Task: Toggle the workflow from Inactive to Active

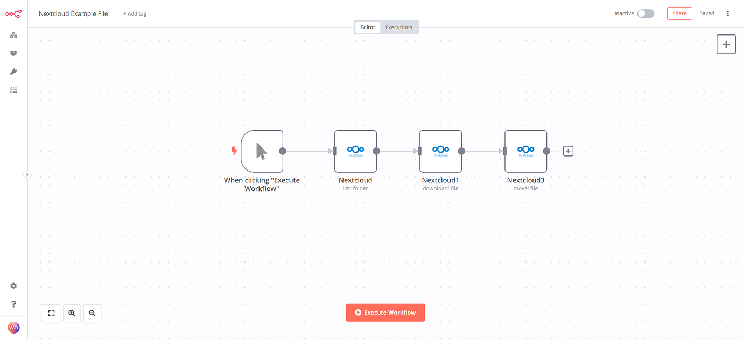Action: 646,13
